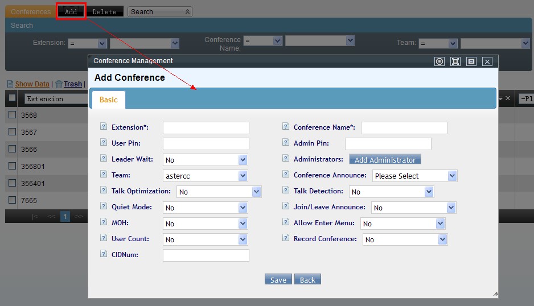This screenshot has width=534, height=306.
Task: Click the help icon next to User Pin
Action: tap(104, 143)
